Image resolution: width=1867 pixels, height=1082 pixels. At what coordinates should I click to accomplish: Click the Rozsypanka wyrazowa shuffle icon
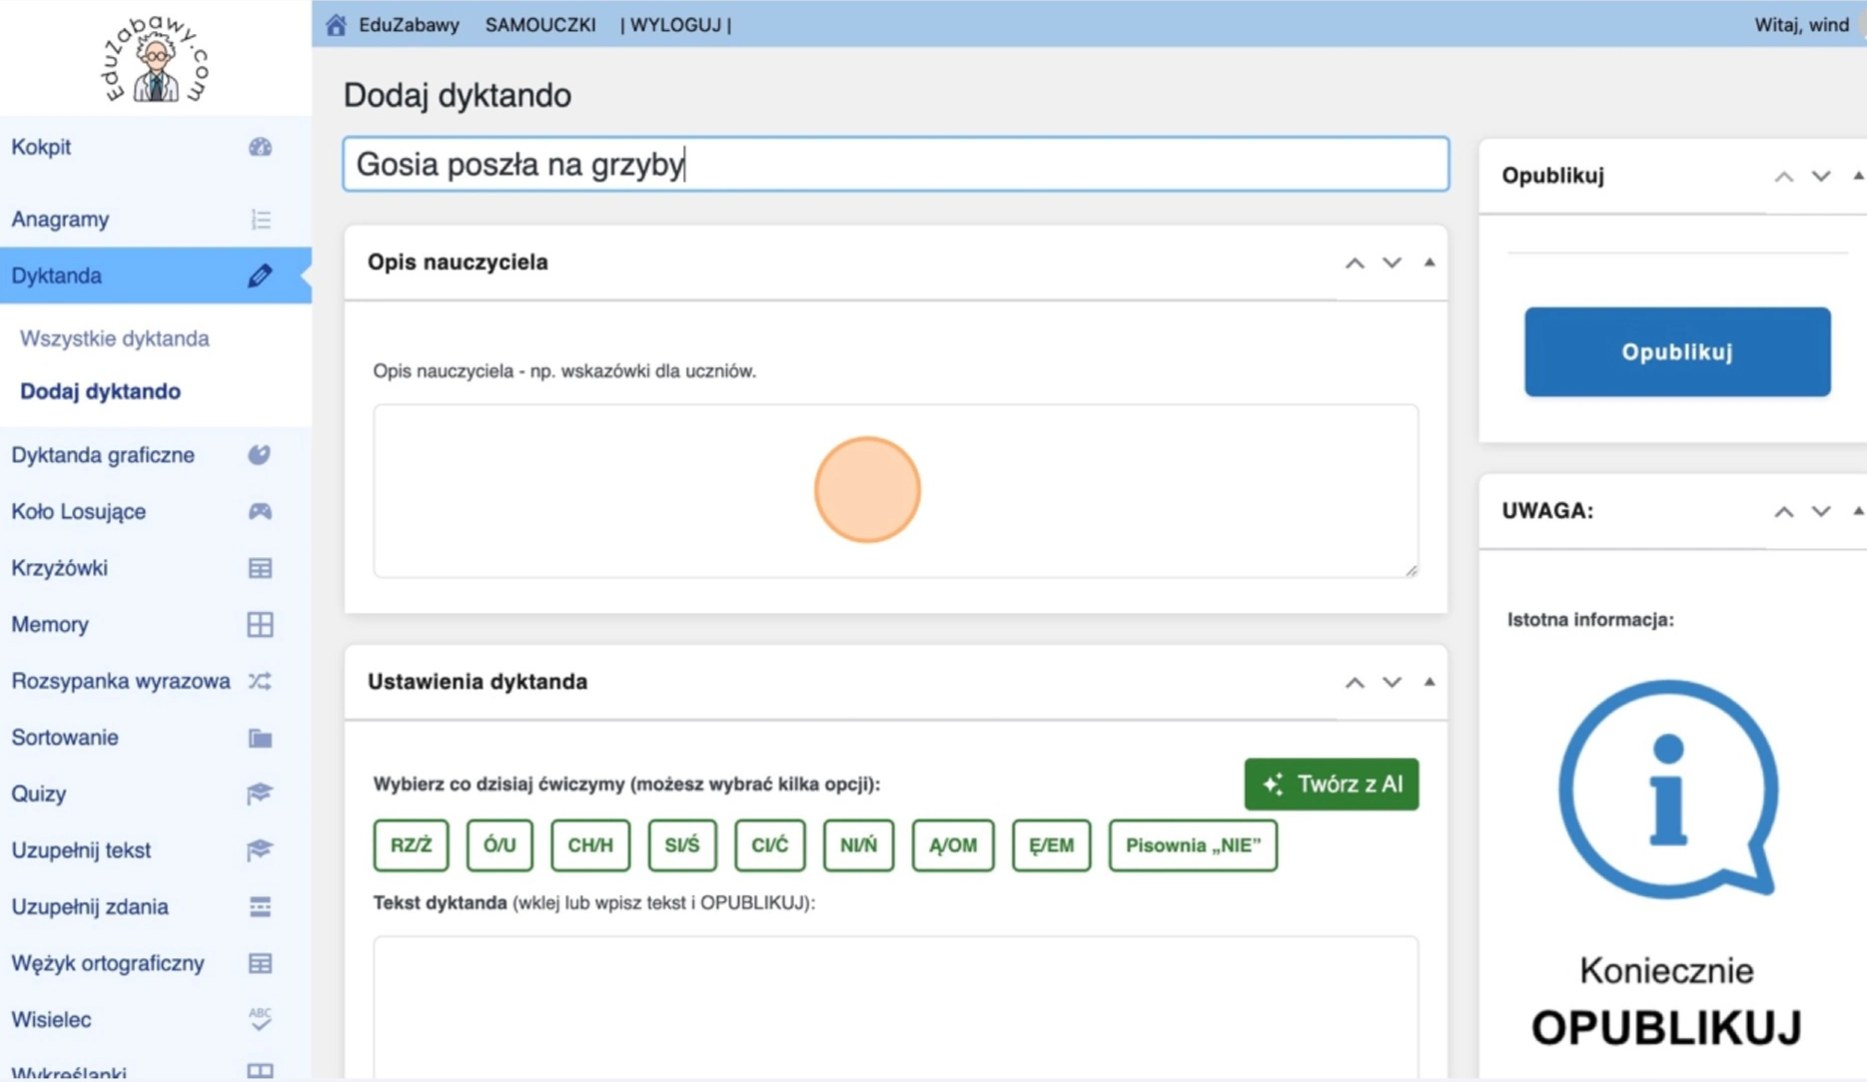(x=260, y=681)
